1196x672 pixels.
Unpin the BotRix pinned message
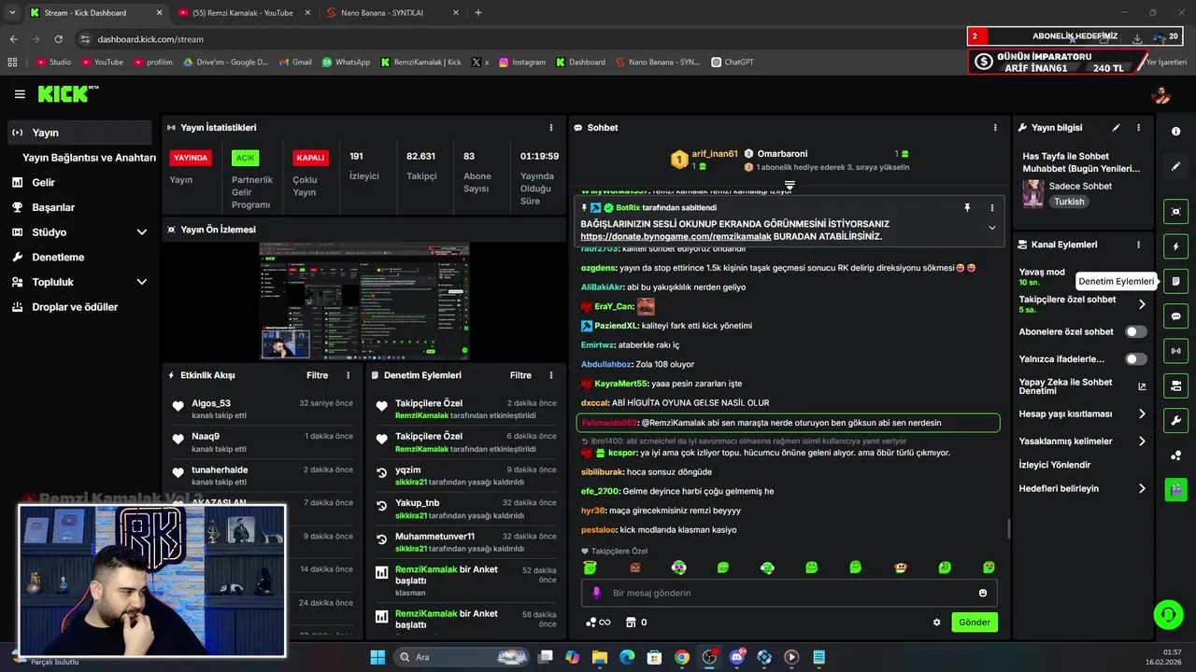[x=967, y=208]
